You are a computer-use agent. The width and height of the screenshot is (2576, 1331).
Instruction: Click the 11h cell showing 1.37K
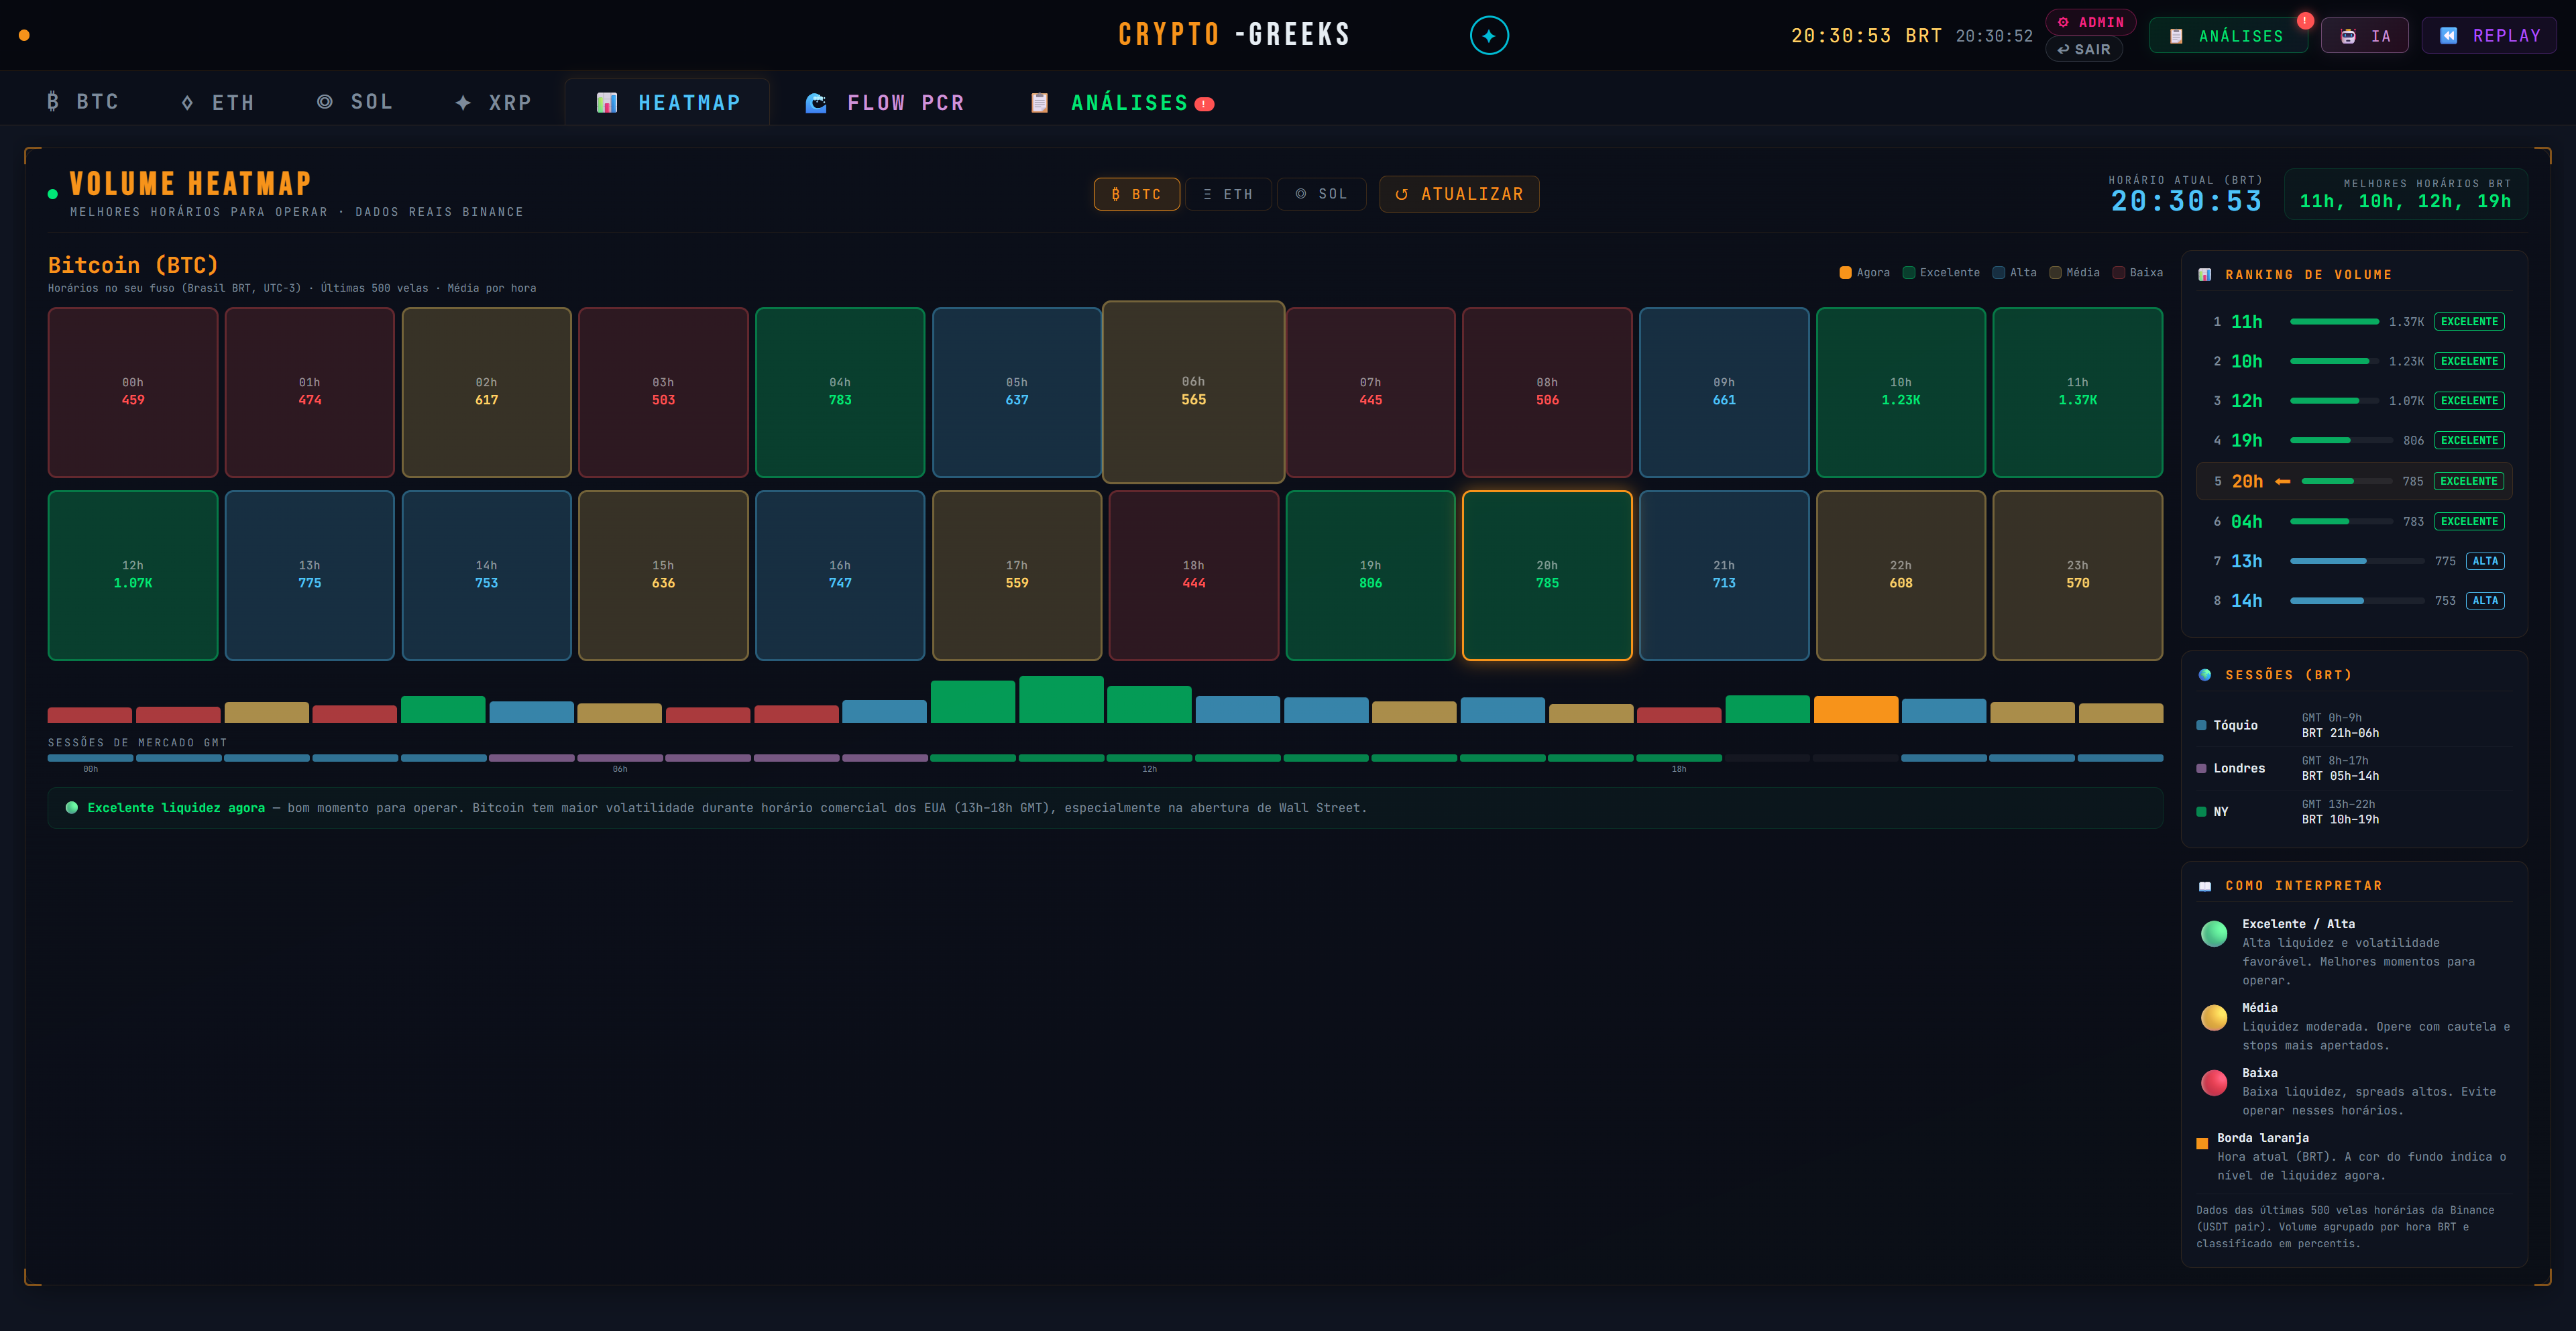(2077, 392)
